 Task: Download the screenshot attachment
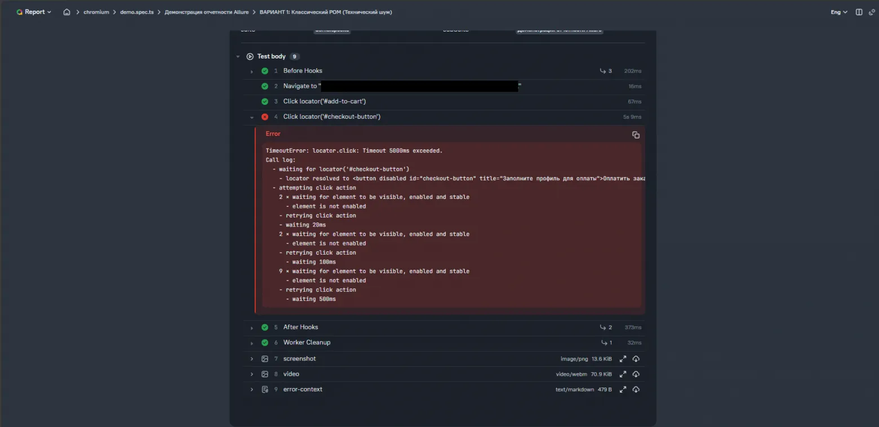[635, 358]
